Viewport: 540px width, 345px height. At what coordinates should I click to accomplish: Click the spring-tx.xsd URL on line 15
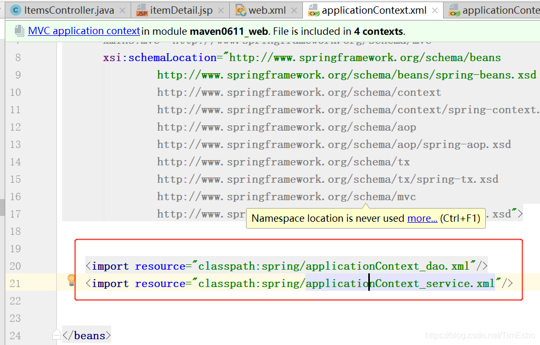[x=328, y=179]
